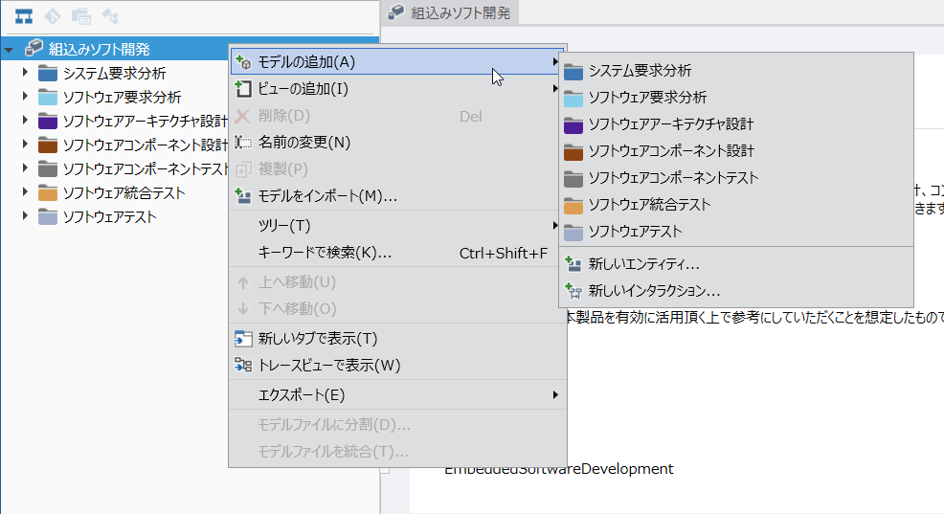Select the 組込みソフト開発 root tree item
The width and height of the screenshot is (944, 514).
pyautogui.click(x=191, y=49)
